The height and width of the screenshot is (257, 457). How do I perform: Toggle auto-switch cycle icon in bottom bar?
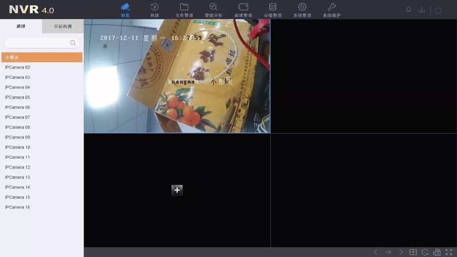[425, 252]
